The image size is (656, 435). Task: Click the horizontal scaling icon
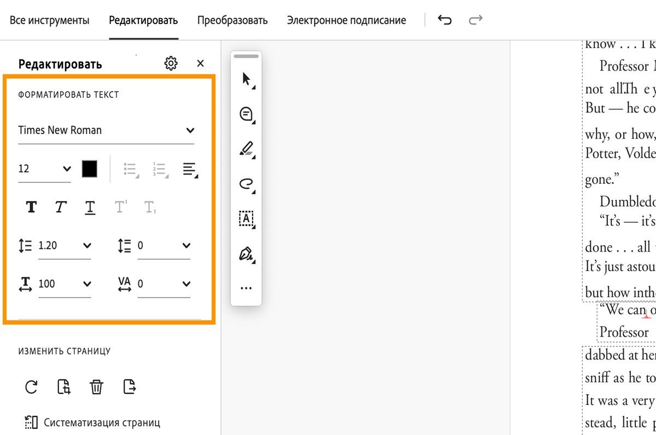click(x=25, y=284)
